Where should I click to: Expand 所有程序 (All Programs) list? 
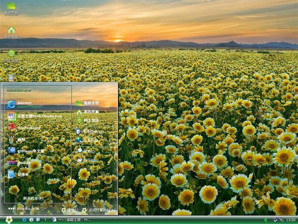tap(34, 198)
